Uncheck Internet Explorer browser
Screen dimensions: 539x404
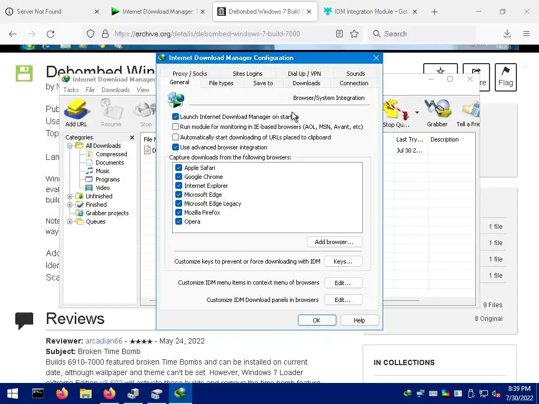coord(178,186)
